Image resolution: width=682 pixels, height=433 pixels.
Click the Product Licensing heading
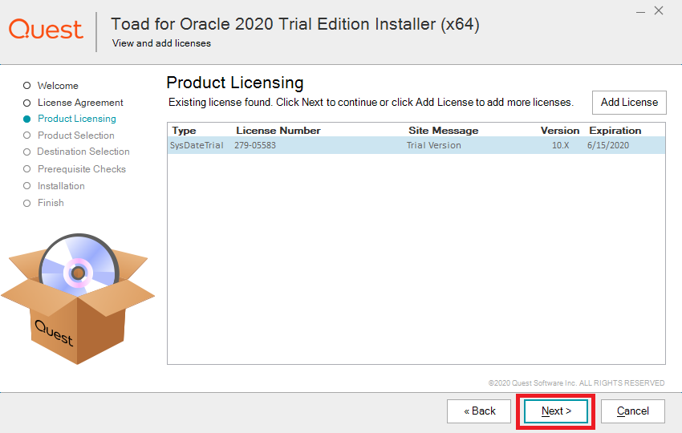tap(235, 83)
